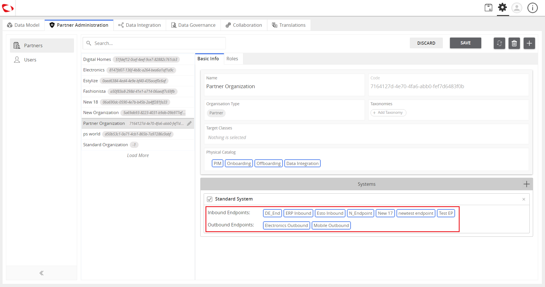545x287 pixels.
Task: Click the N_Endpoint inbound chip
Action: click(361, 213)
